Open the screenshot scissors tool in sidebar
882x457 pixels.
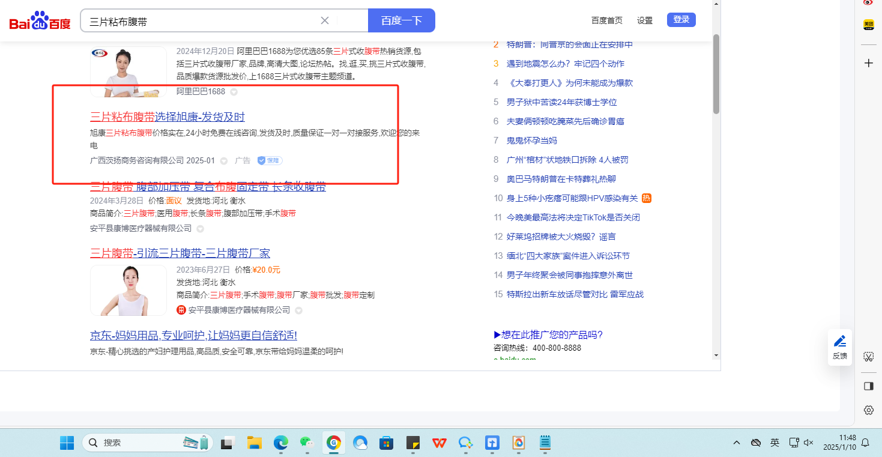(x=868, y=357)
